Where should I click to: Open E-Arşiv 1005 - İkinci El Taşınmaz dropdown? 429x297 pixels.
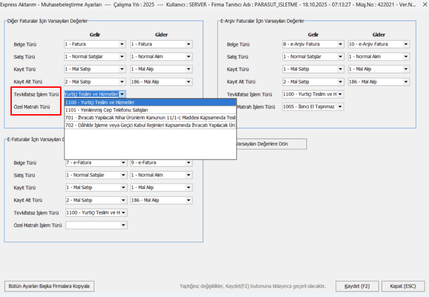pos(313,107)
